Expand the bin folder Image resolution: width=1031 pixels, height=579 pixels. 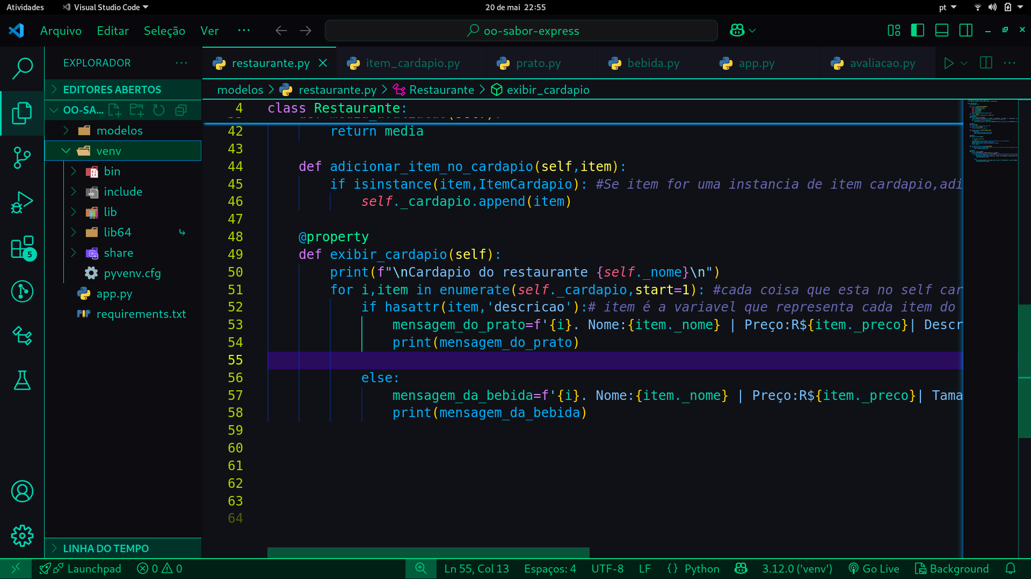pyautogui.click(x=123, y=171)
